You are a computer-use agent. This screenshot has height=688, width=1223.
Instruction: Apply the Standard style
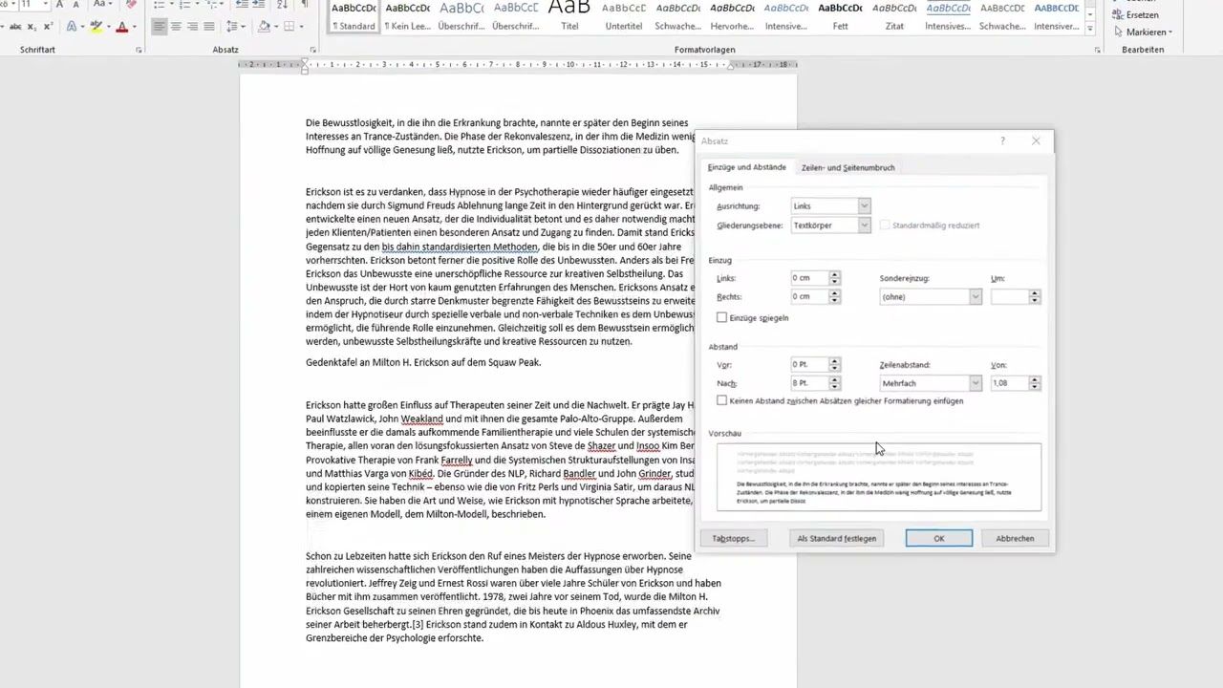point(354,16)
